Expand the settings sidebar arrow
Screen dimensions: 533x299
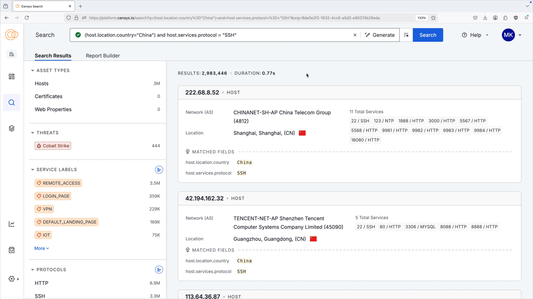[18, 279]
